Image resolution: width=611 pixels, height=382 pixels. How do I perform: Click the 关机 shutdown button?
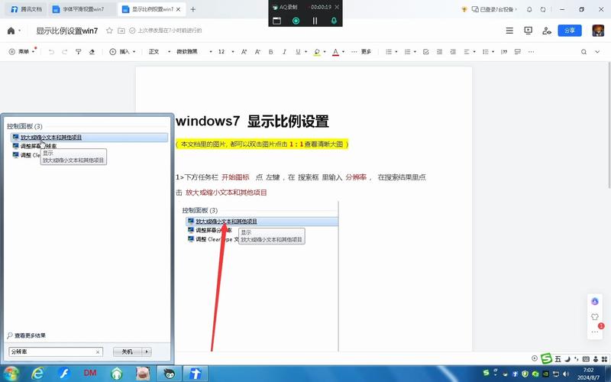(128, 351)
